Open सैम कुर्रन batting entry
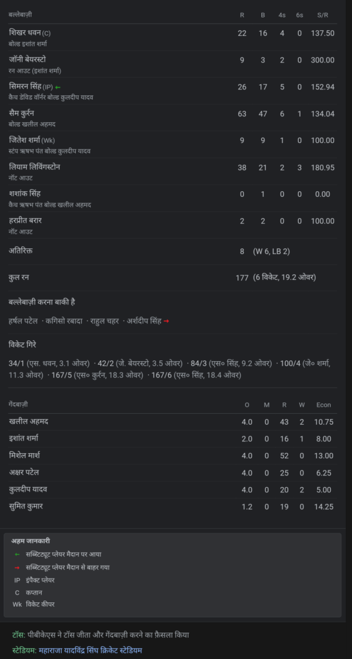This screenshot has width=352, height=659. pos(21,113)
